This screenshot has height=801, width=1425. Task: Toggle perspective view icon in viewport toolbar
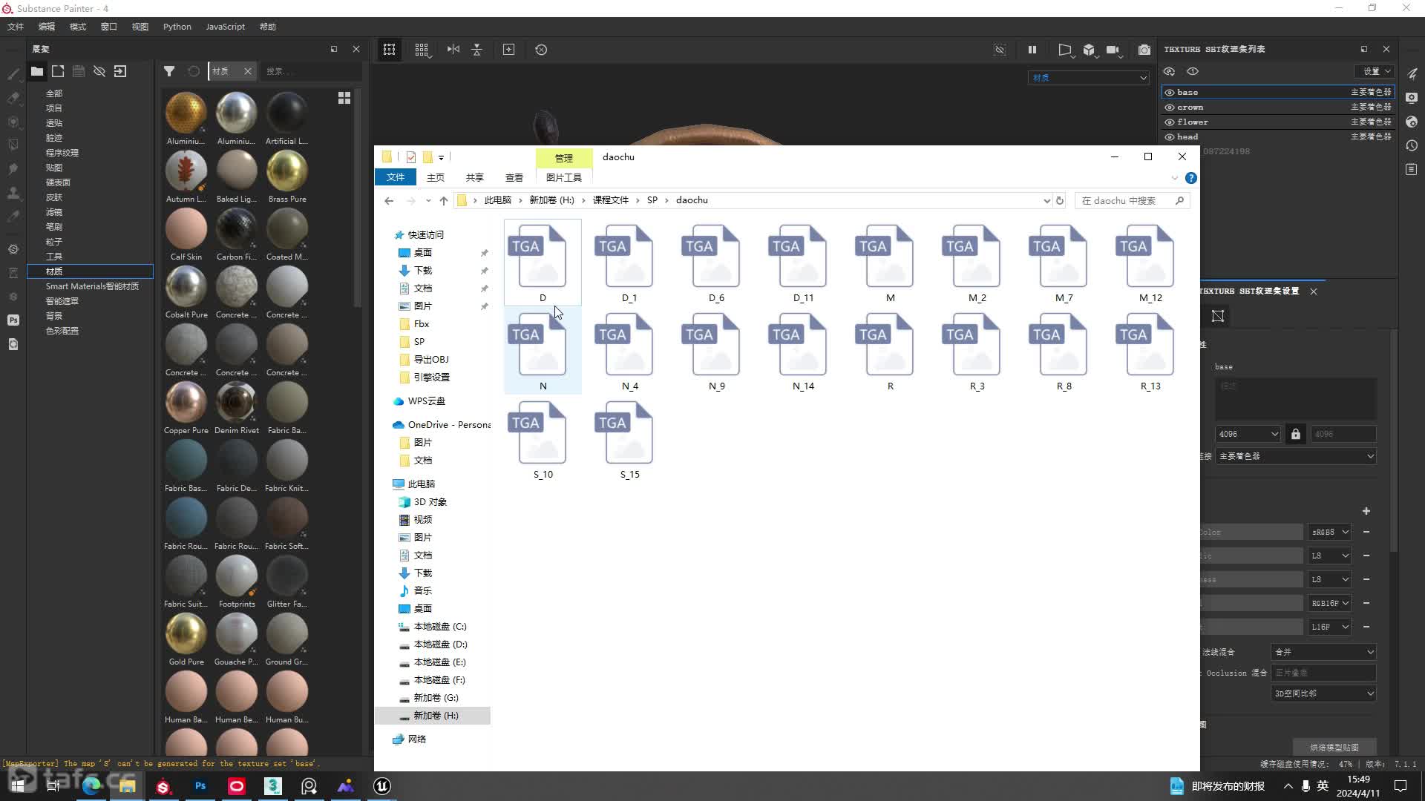[x=1064, y=50]
